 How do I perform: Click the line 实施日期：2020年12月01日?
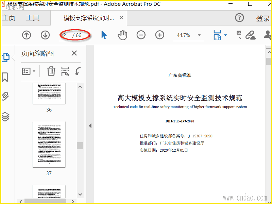coord(164,150)
